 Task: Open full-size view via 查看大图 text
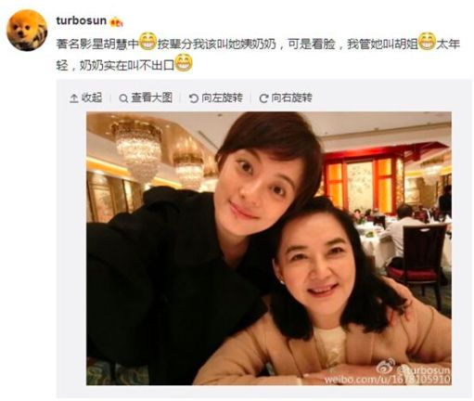pos(152,97)
